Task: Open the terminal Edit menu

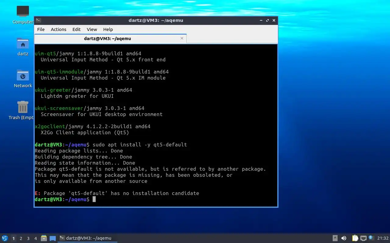Action: (x=76, y=29)
